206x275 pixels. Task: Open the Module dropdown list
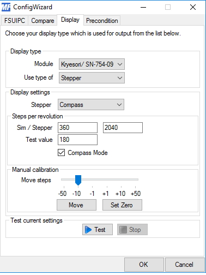[x=92, y=64]
